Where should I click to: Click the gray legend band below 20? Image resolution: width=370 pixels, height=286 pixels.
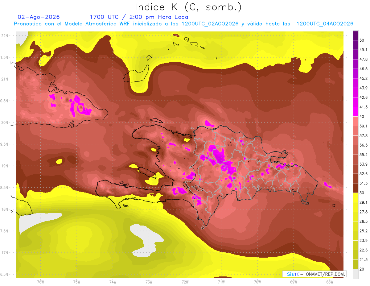(x=356, y=274)
